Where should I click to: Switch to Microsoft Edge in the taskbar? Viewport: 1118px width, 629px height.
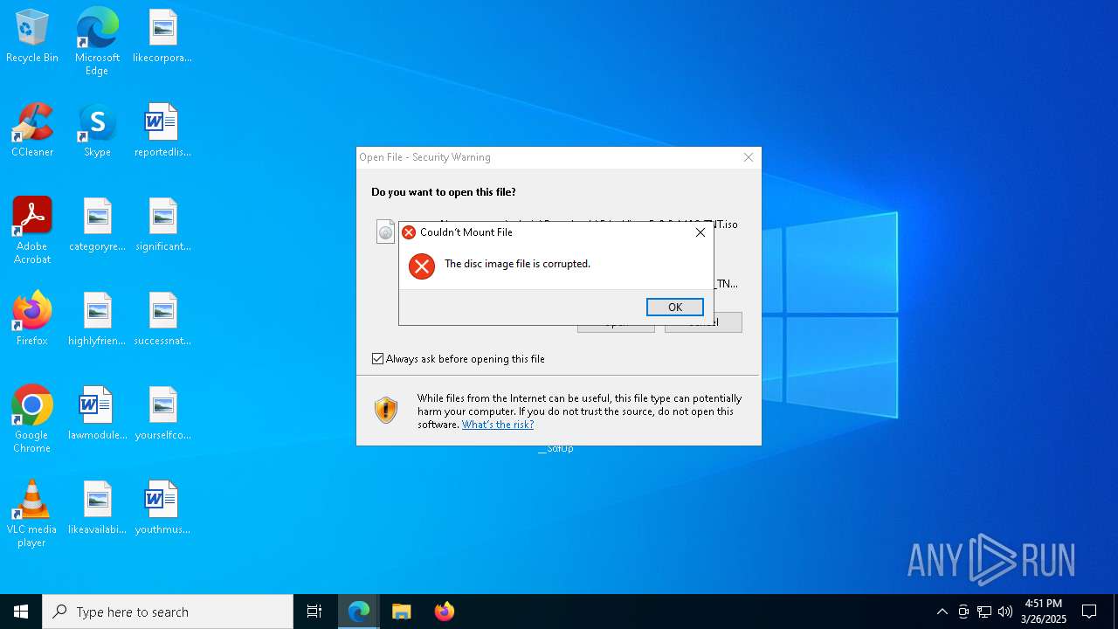359,612
